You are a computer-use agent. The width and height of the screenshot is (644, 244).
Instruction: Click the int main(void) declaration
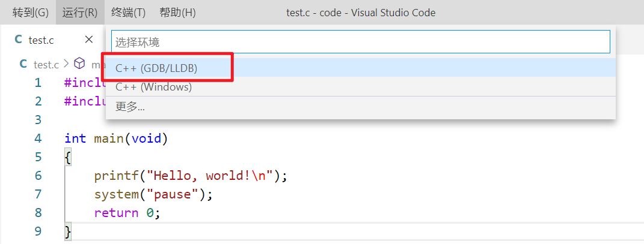coord(116,138)
